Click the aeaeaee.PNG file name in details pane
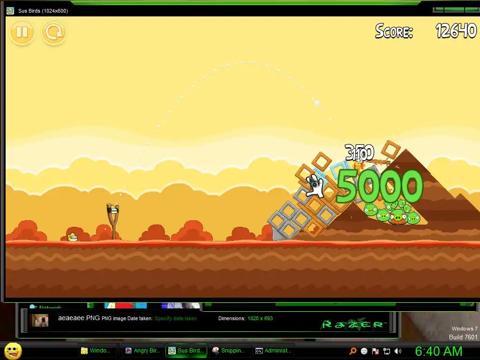Screen dimensions: 480x360 79,318
